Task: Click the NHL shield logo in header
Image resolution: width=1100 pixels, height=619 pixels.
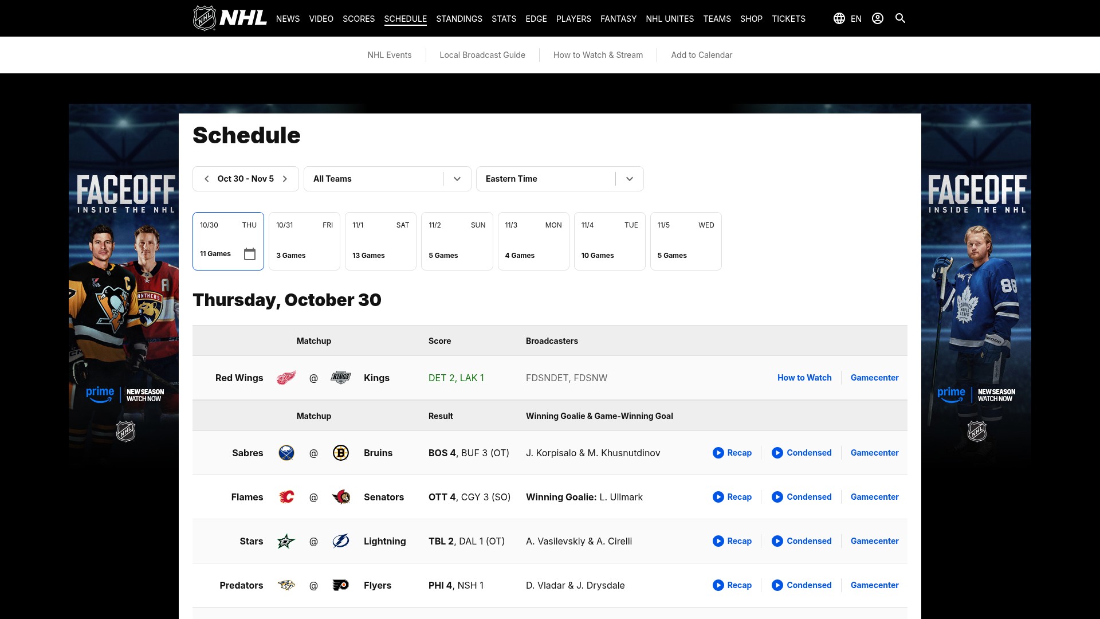Action: (x=205, y=18)
